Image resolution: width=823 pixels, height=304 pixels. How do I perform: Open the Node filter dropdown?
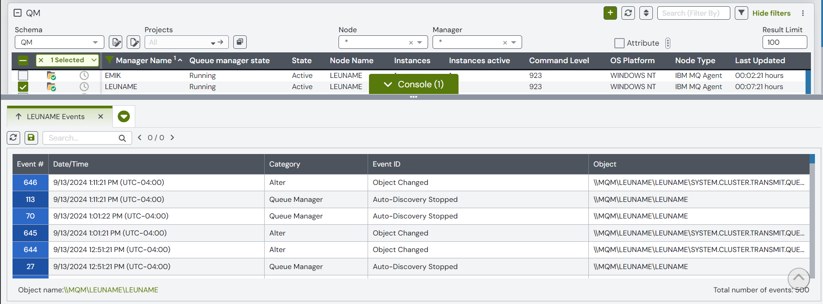[420, 43]
